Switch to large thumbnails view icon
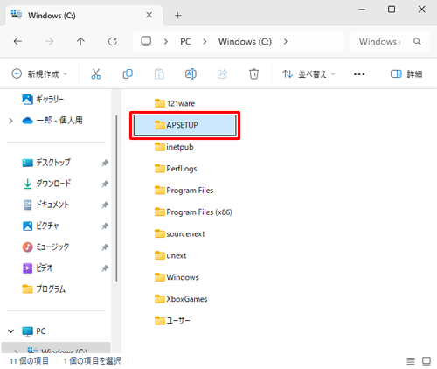 tap(427, 361)
